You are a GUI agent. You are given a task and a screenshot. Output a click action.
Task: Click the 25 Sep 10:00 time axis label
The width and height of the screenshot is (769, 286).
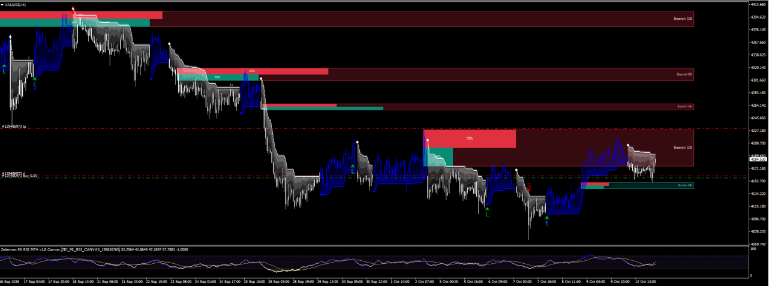click(253, 281)
